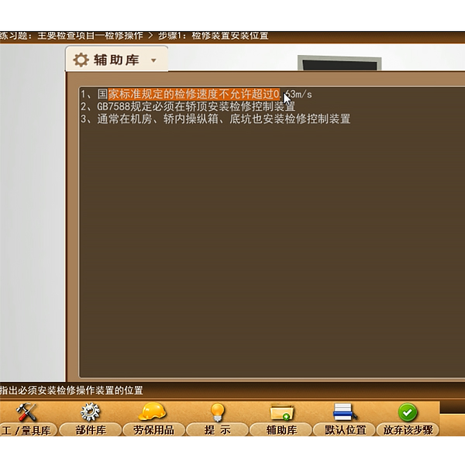
Task: Click the green checkmark icon
Action: pyautogui.click(x=408, y=412)
